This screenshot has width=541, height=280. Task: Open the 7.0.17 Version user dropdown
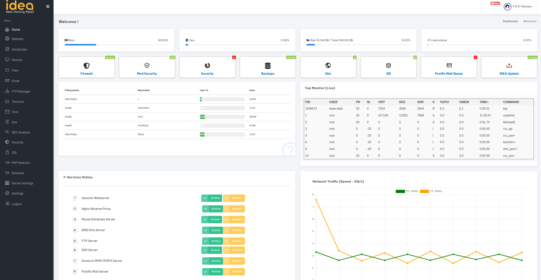point(522,7)
